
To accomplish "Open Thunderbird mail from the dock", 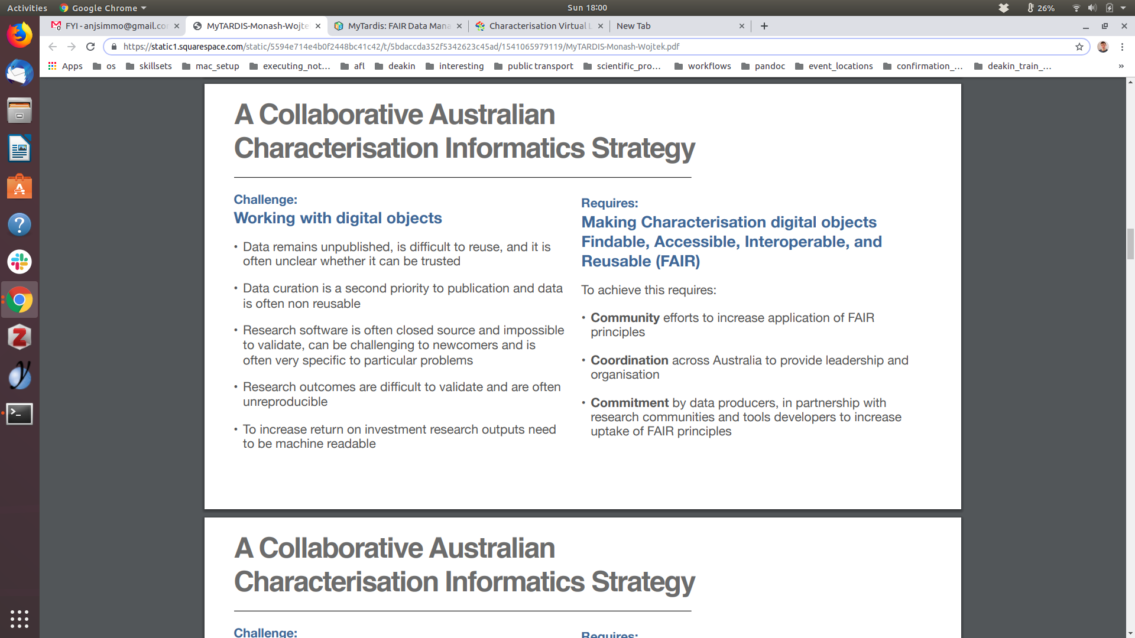I will click(20, 73).
